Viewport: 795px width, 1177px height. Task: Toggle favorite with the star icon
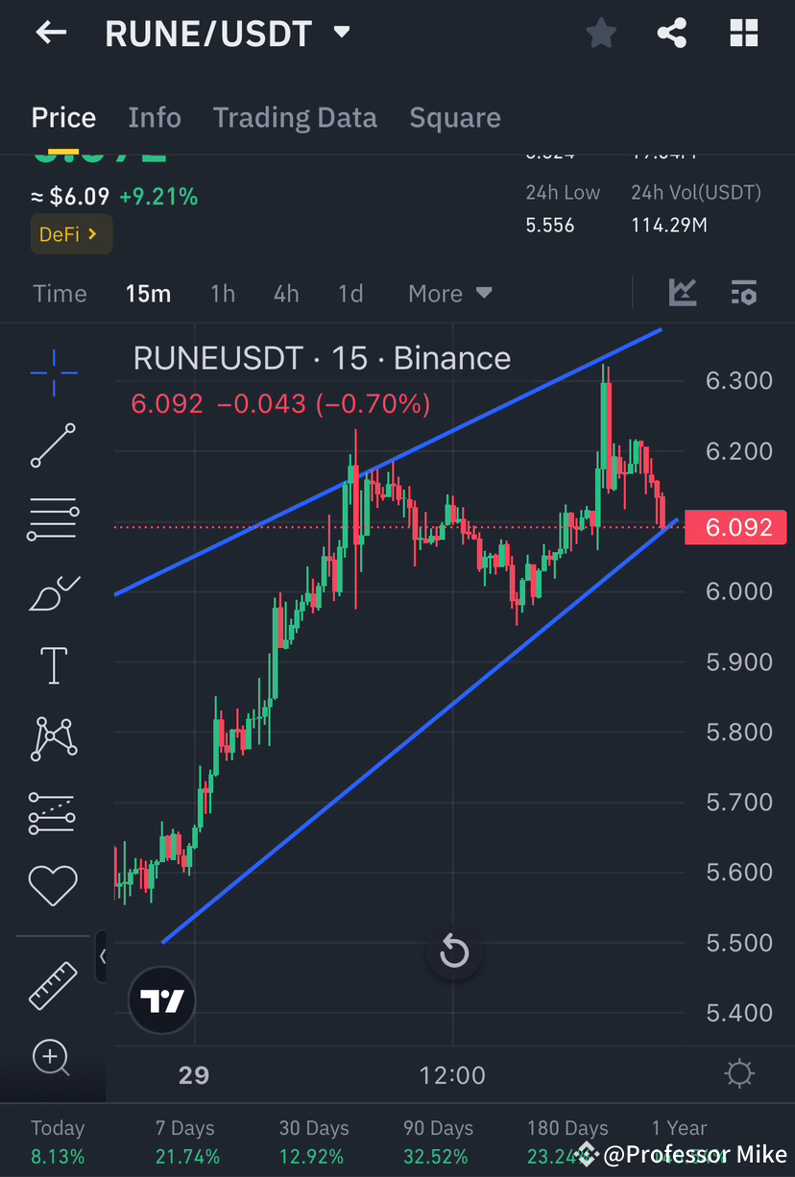601,32
